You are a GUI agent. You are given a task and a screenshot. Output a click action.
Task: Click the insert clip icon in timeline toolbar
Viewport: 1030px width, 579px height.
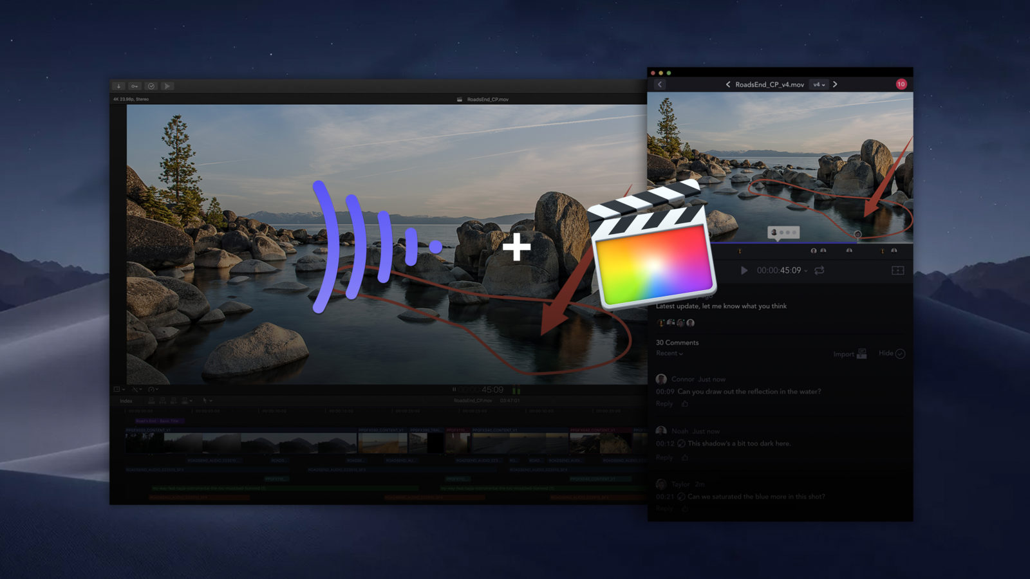(x=162, y=401)
